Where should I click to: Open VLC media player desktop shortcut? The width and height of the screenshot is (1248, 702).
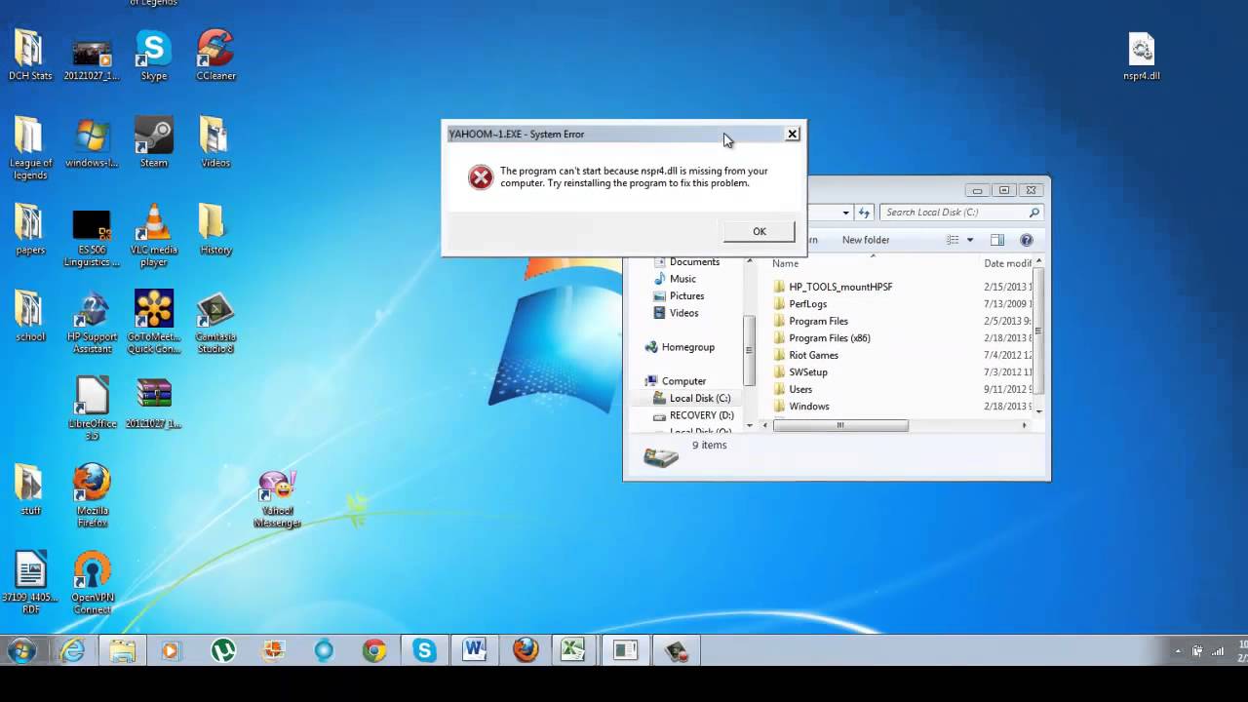coord(153,236)
